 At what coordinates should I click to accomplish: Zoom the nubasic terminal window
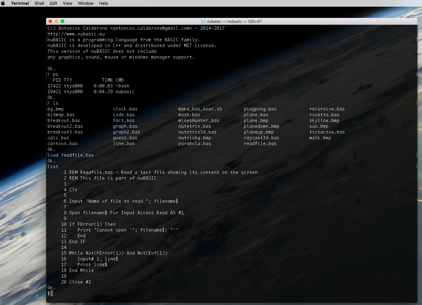point(62,21)
